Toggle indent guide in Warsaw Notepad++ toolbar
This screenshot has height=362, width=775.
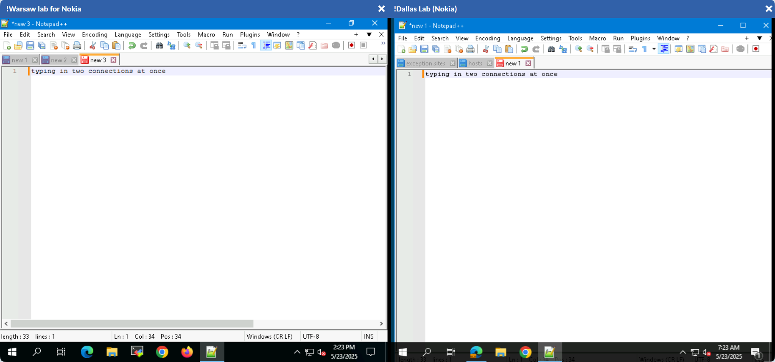[266, 45]
